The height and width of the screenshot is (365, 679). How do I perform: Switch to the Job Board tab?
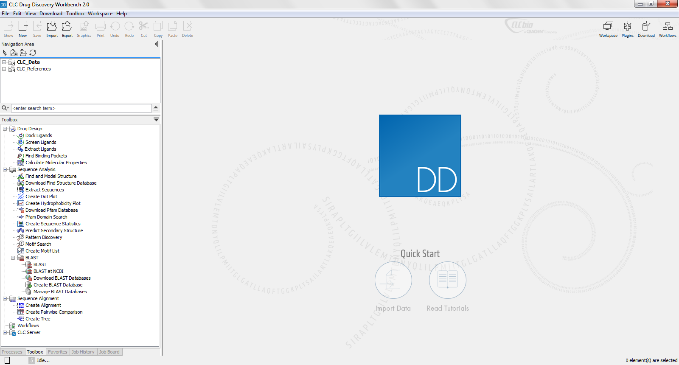(109, 352)
